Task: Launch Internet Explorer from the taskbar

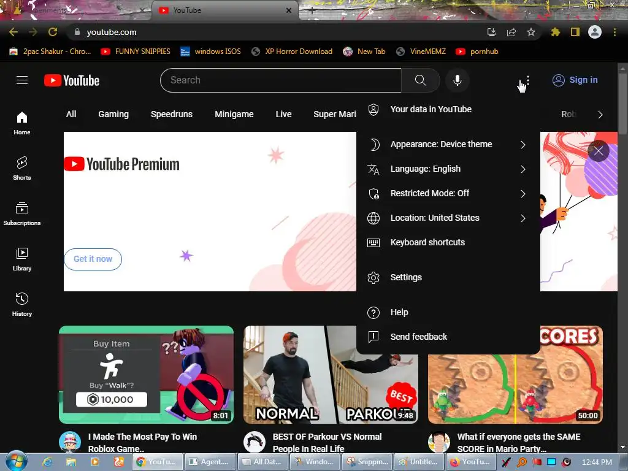Action: [x=47, y=462]
